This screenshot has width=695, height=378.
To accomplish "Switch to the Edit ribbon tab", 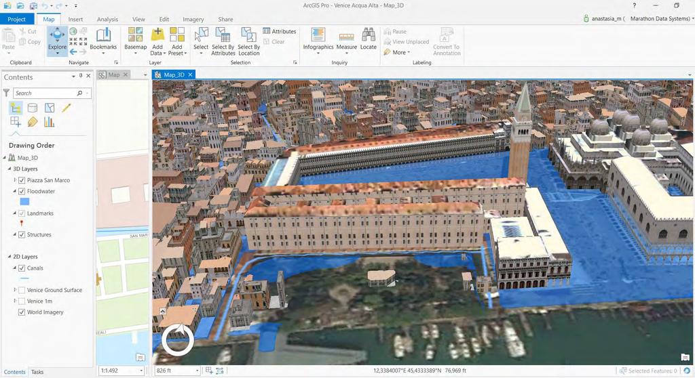I will 164,19.
